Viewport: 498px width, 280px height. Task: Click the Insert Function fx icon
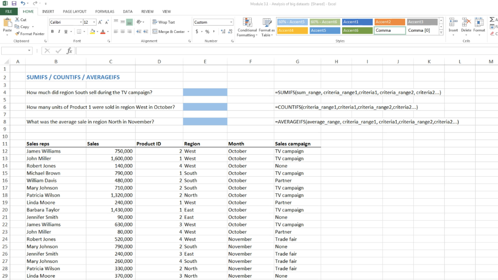click(69, 51)
